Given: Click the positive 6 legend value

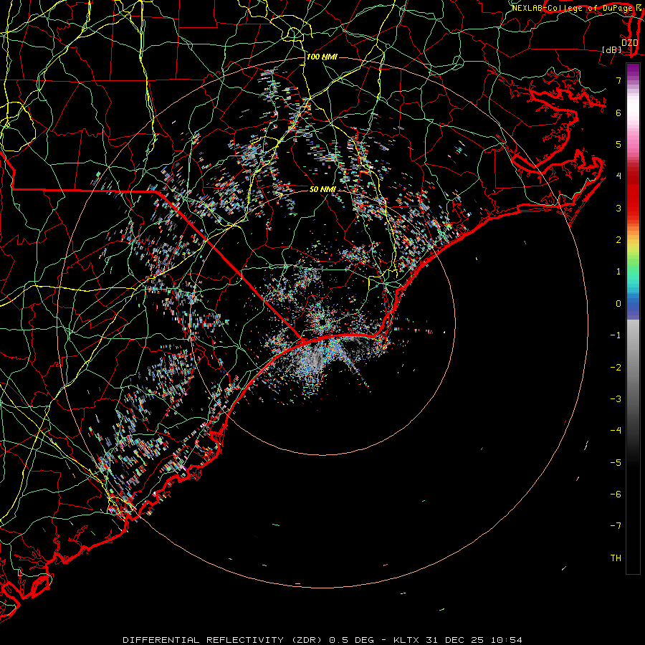Looking at the screenshot, I should point(618,113).
